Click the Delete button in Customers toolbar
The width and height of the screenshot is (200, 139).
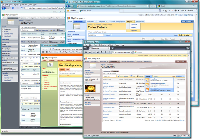[x=60, y=30]
